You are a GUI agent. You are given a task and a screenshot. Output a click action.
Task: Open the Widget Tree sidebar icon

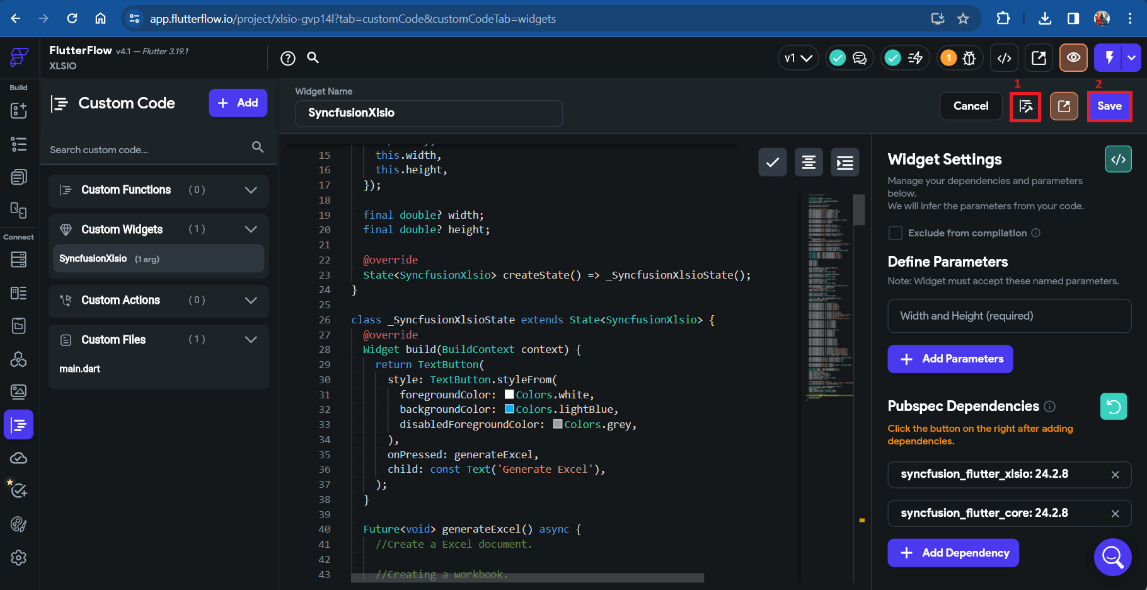point(19,144)
